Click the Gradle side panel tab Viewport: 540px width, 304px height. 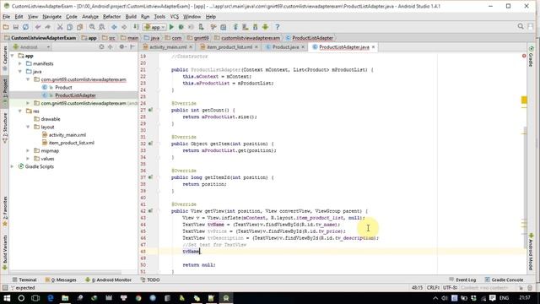[532, 57]
